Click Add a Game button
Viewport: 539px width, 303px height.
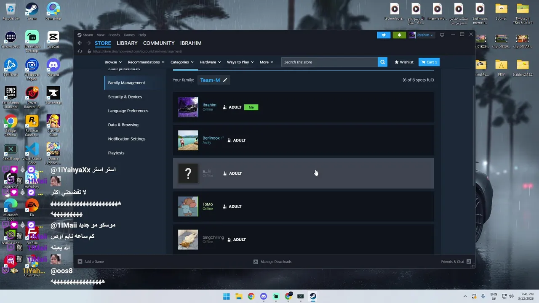click(x=91, y=262)
